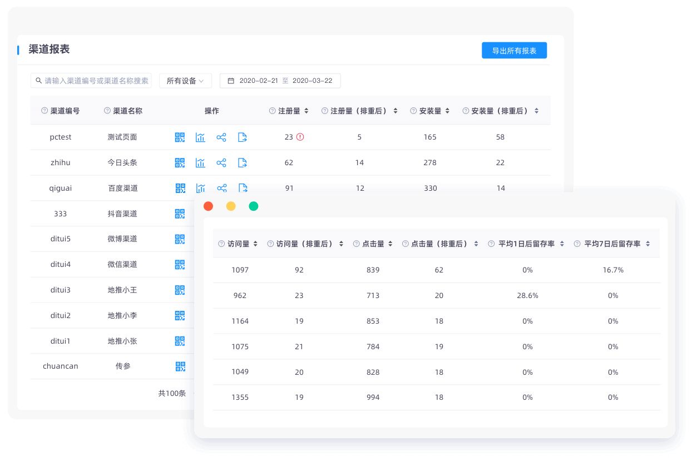Click channel name 今日头条
Screen dimensions: 692x466
[x=122, y=162]
